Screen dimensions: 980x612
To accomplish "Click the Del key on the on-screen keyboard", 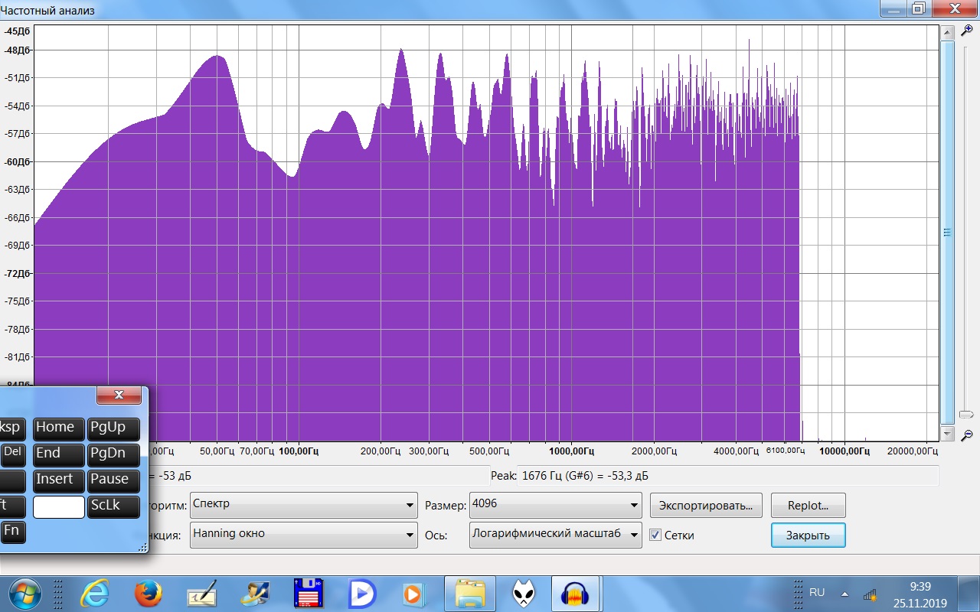I will pos(12,454).
